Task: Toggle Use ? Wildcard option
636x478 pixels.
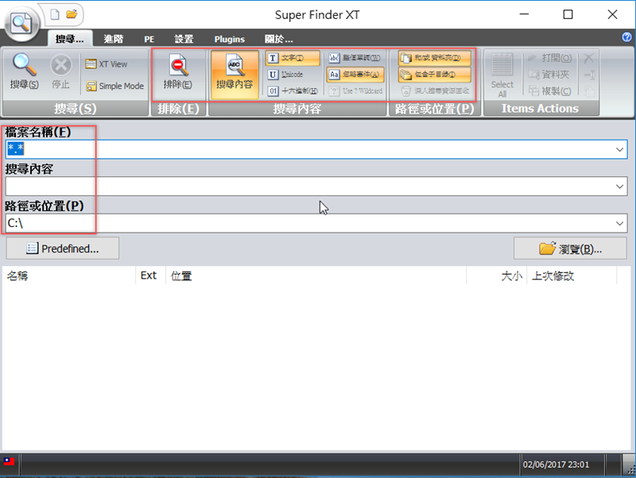Action: point(355,91)
